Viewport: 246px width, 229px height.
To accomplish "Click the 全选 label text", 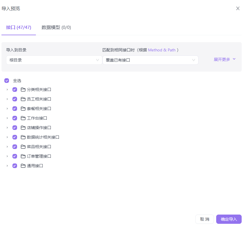I will coord(17,81).
